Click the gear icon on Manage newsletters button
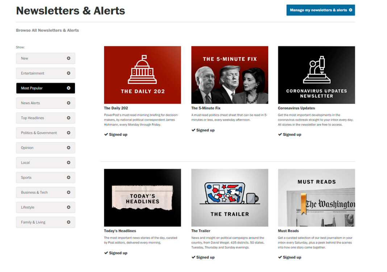387x272 pixels. (350, 10)
